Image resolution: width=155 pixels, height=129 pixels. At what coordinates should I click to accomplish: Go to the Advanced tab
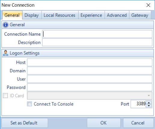tap(117, 15)
